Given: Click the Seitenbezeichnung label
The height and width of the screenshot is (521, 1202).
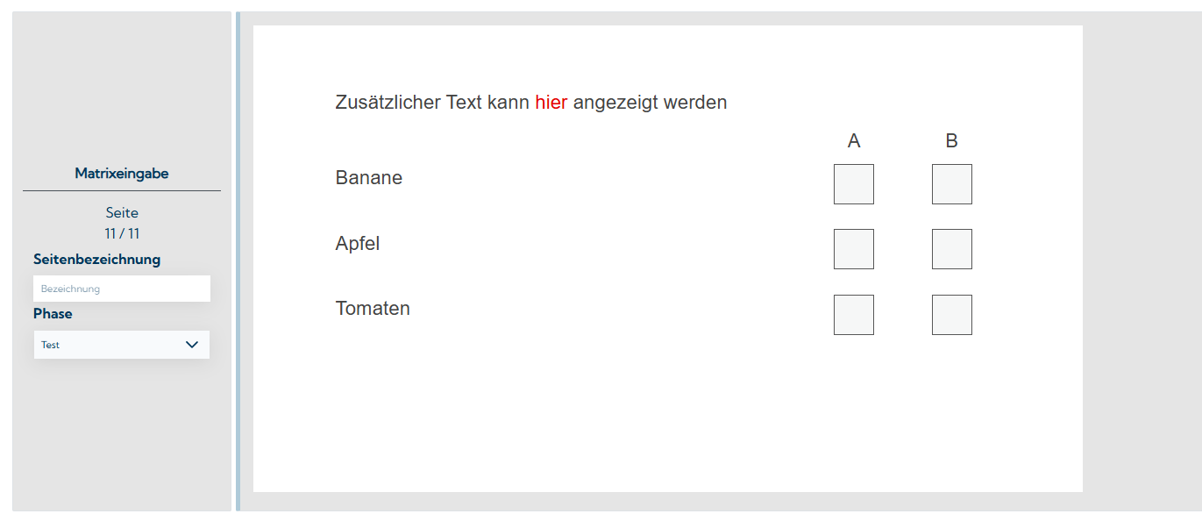Looking at the screenshot, I should click(x=96, y=260).
